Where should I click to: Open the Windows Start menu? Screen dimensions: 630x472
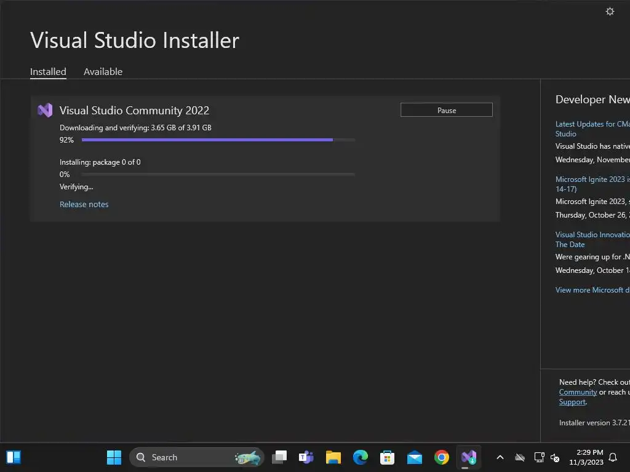pyautogui.click(x=114, y=457)
